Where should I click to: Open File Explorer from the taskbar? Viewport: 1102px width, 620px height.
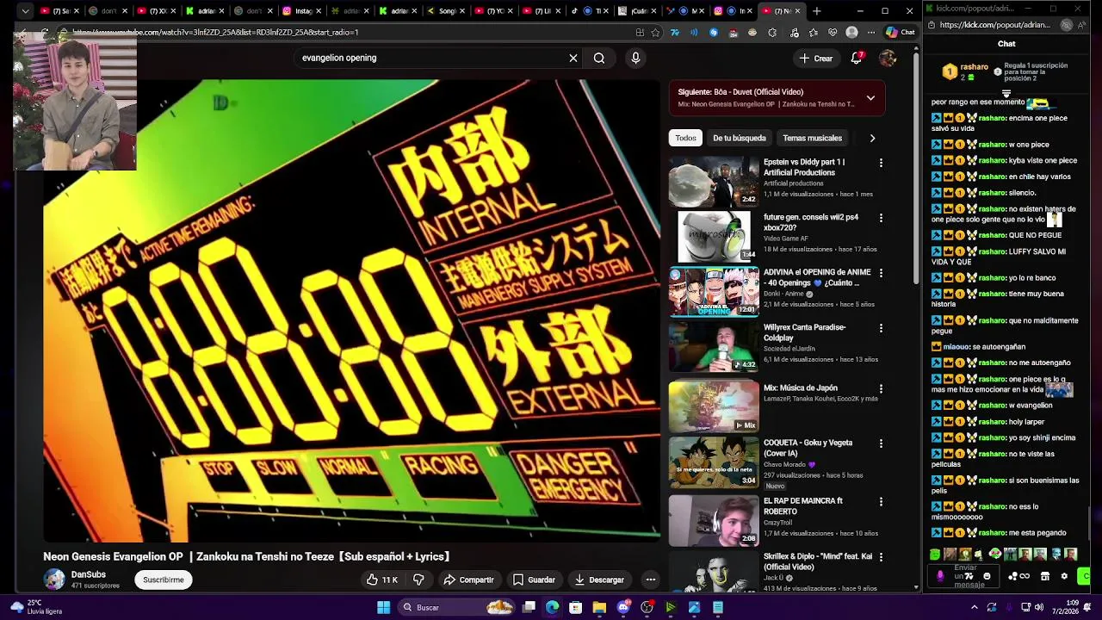click(x=599, y=607)
